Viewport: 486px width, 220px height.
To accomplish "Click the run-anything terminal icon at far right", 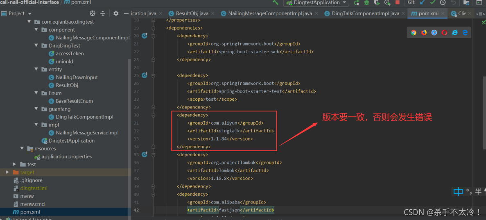I will coord(479,2).
